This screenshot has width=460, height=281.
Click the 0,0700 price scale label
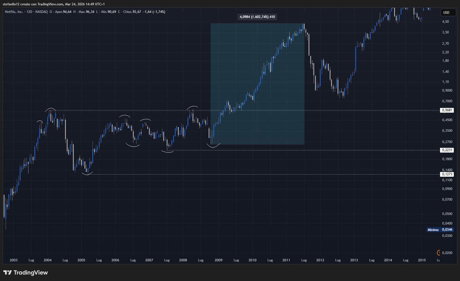tap(447, 199)
